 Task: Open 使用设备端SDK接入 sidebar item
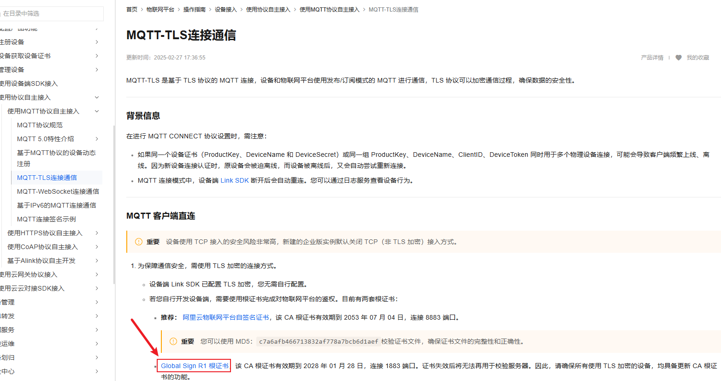tap(29, 83)
